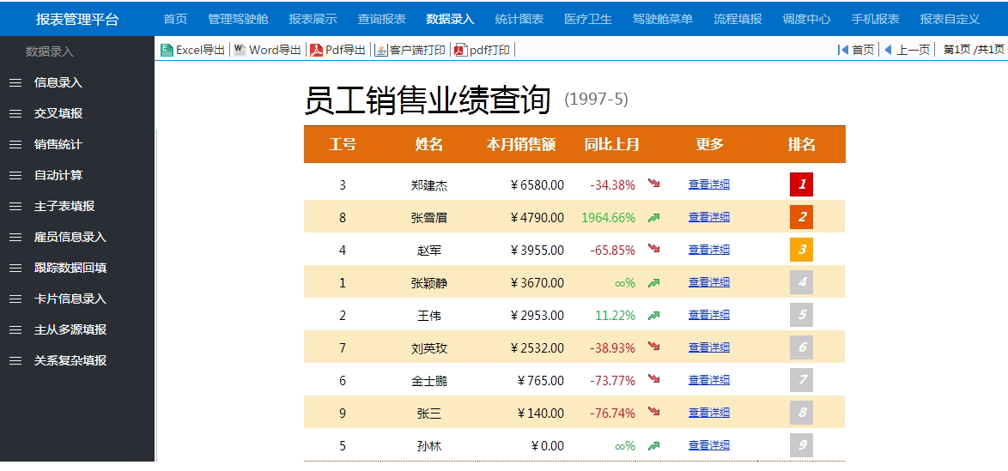Screen dimensions: 1008x471
Task: Open 主子表填报 from the left menu
Action: click(x=64, y=207)
